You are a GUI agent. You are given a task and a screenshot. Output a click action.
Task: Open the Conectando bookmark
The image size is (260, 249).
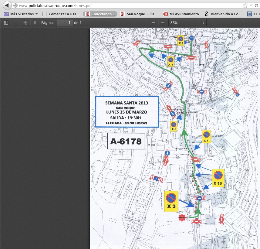point(100,14)
